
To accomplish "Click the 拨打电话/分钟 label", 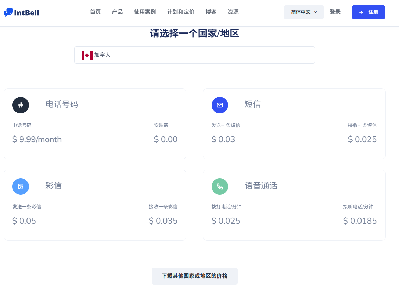I will [x=226, y=207].
